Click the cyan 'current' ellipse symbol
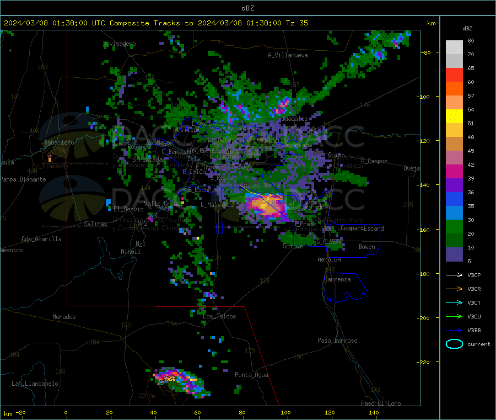This screenshot has width=496, height=420. [x=454, y=344]
